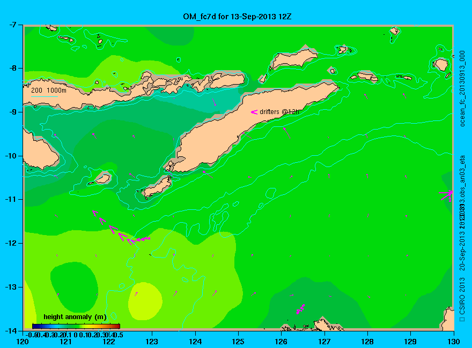Click the -11 latitude axis label

click(x=11, y=200)
